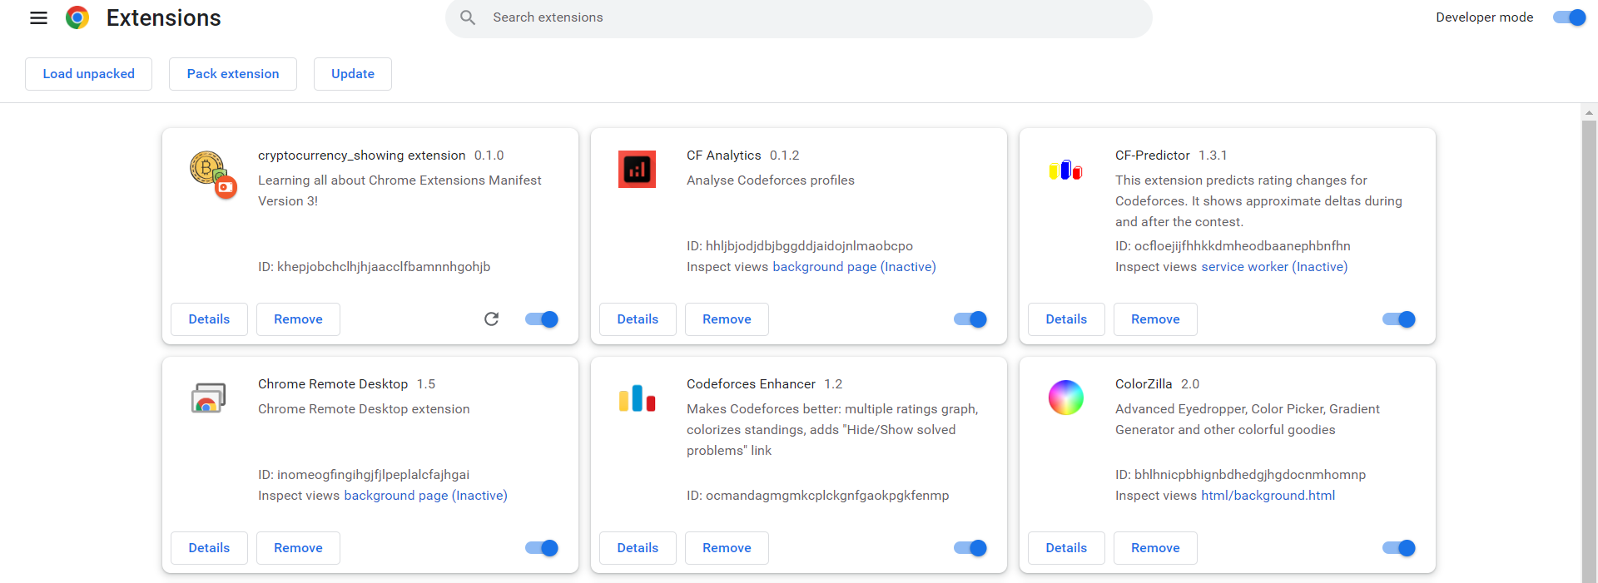Reload the cryptocurrency_showing extension
The height and width of the screenshot is (583, 1598).
pos(492,319)
